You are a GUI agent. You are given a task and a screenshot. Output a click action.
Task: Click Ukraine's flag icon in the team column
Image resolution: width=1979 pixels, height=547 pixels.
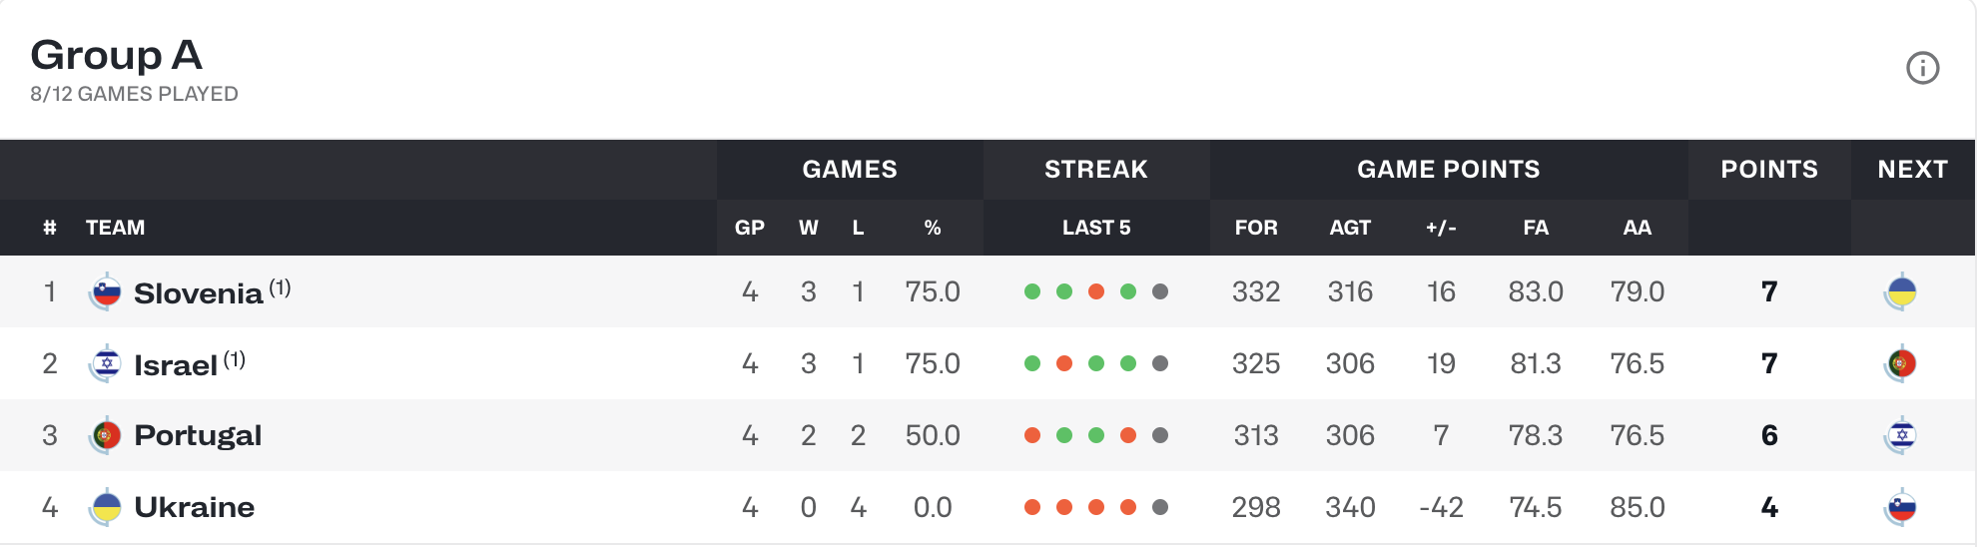(x=106, y=508)
